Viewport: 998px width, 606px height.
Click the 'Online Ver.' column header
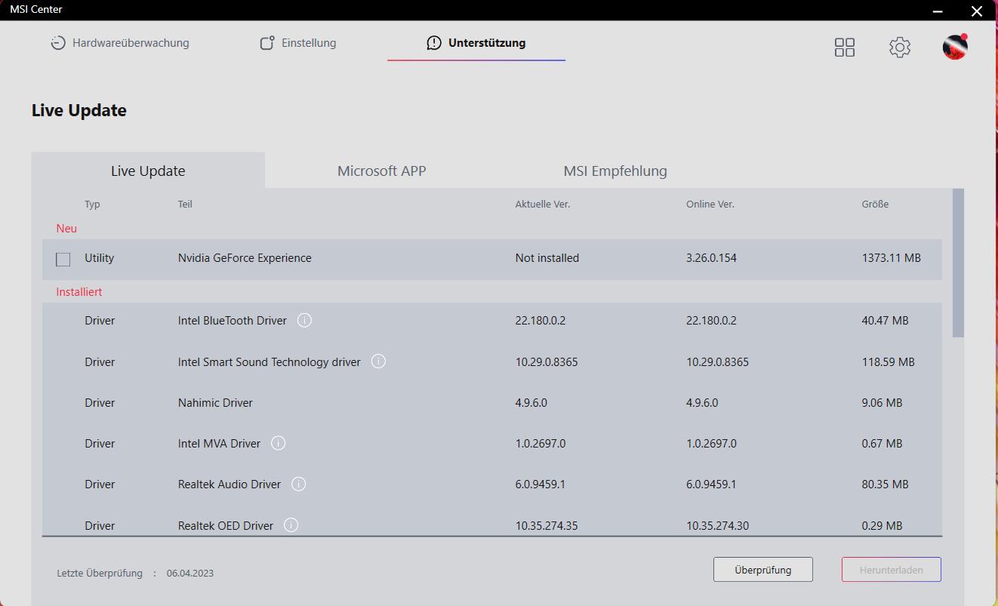[x=710, y=205]
